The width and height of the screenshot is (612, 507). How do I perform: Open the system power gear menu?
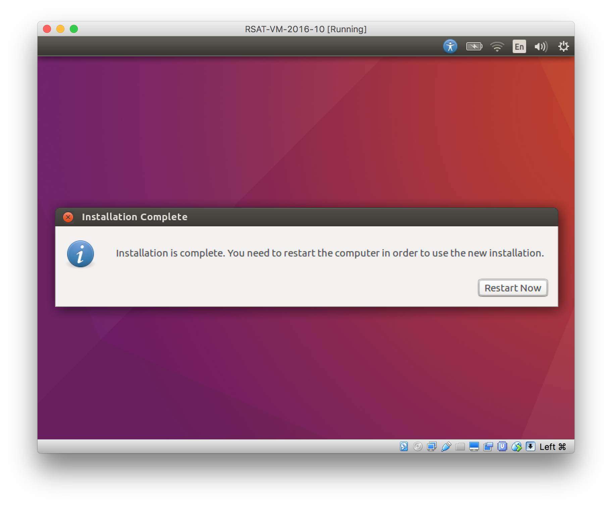563,46
